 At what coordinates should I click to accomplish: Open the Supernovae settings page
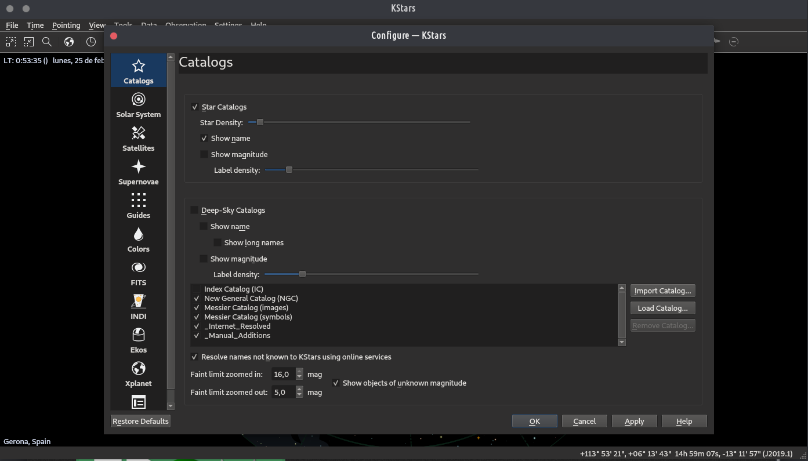[x=138, y=172]
